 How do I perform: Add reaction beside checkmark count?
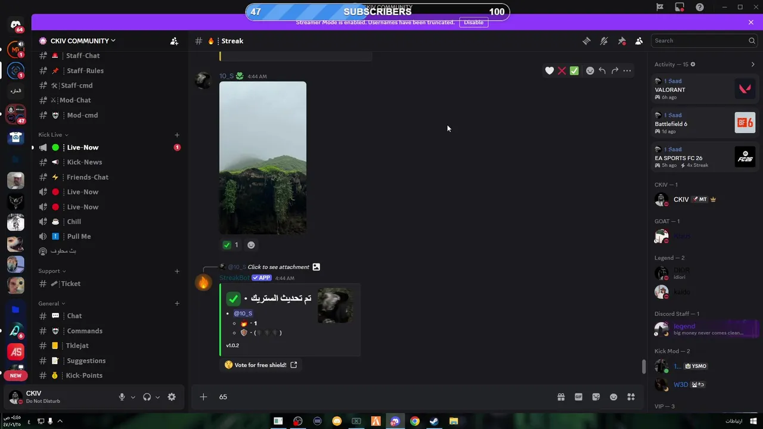pos(251,245)
